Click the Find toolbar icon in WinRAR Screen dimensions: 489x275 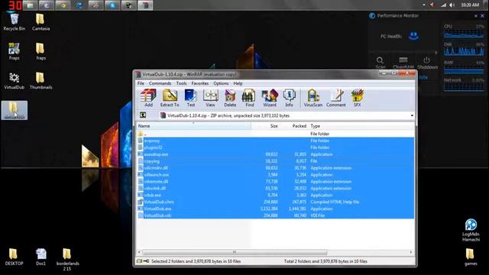(249, 98)
